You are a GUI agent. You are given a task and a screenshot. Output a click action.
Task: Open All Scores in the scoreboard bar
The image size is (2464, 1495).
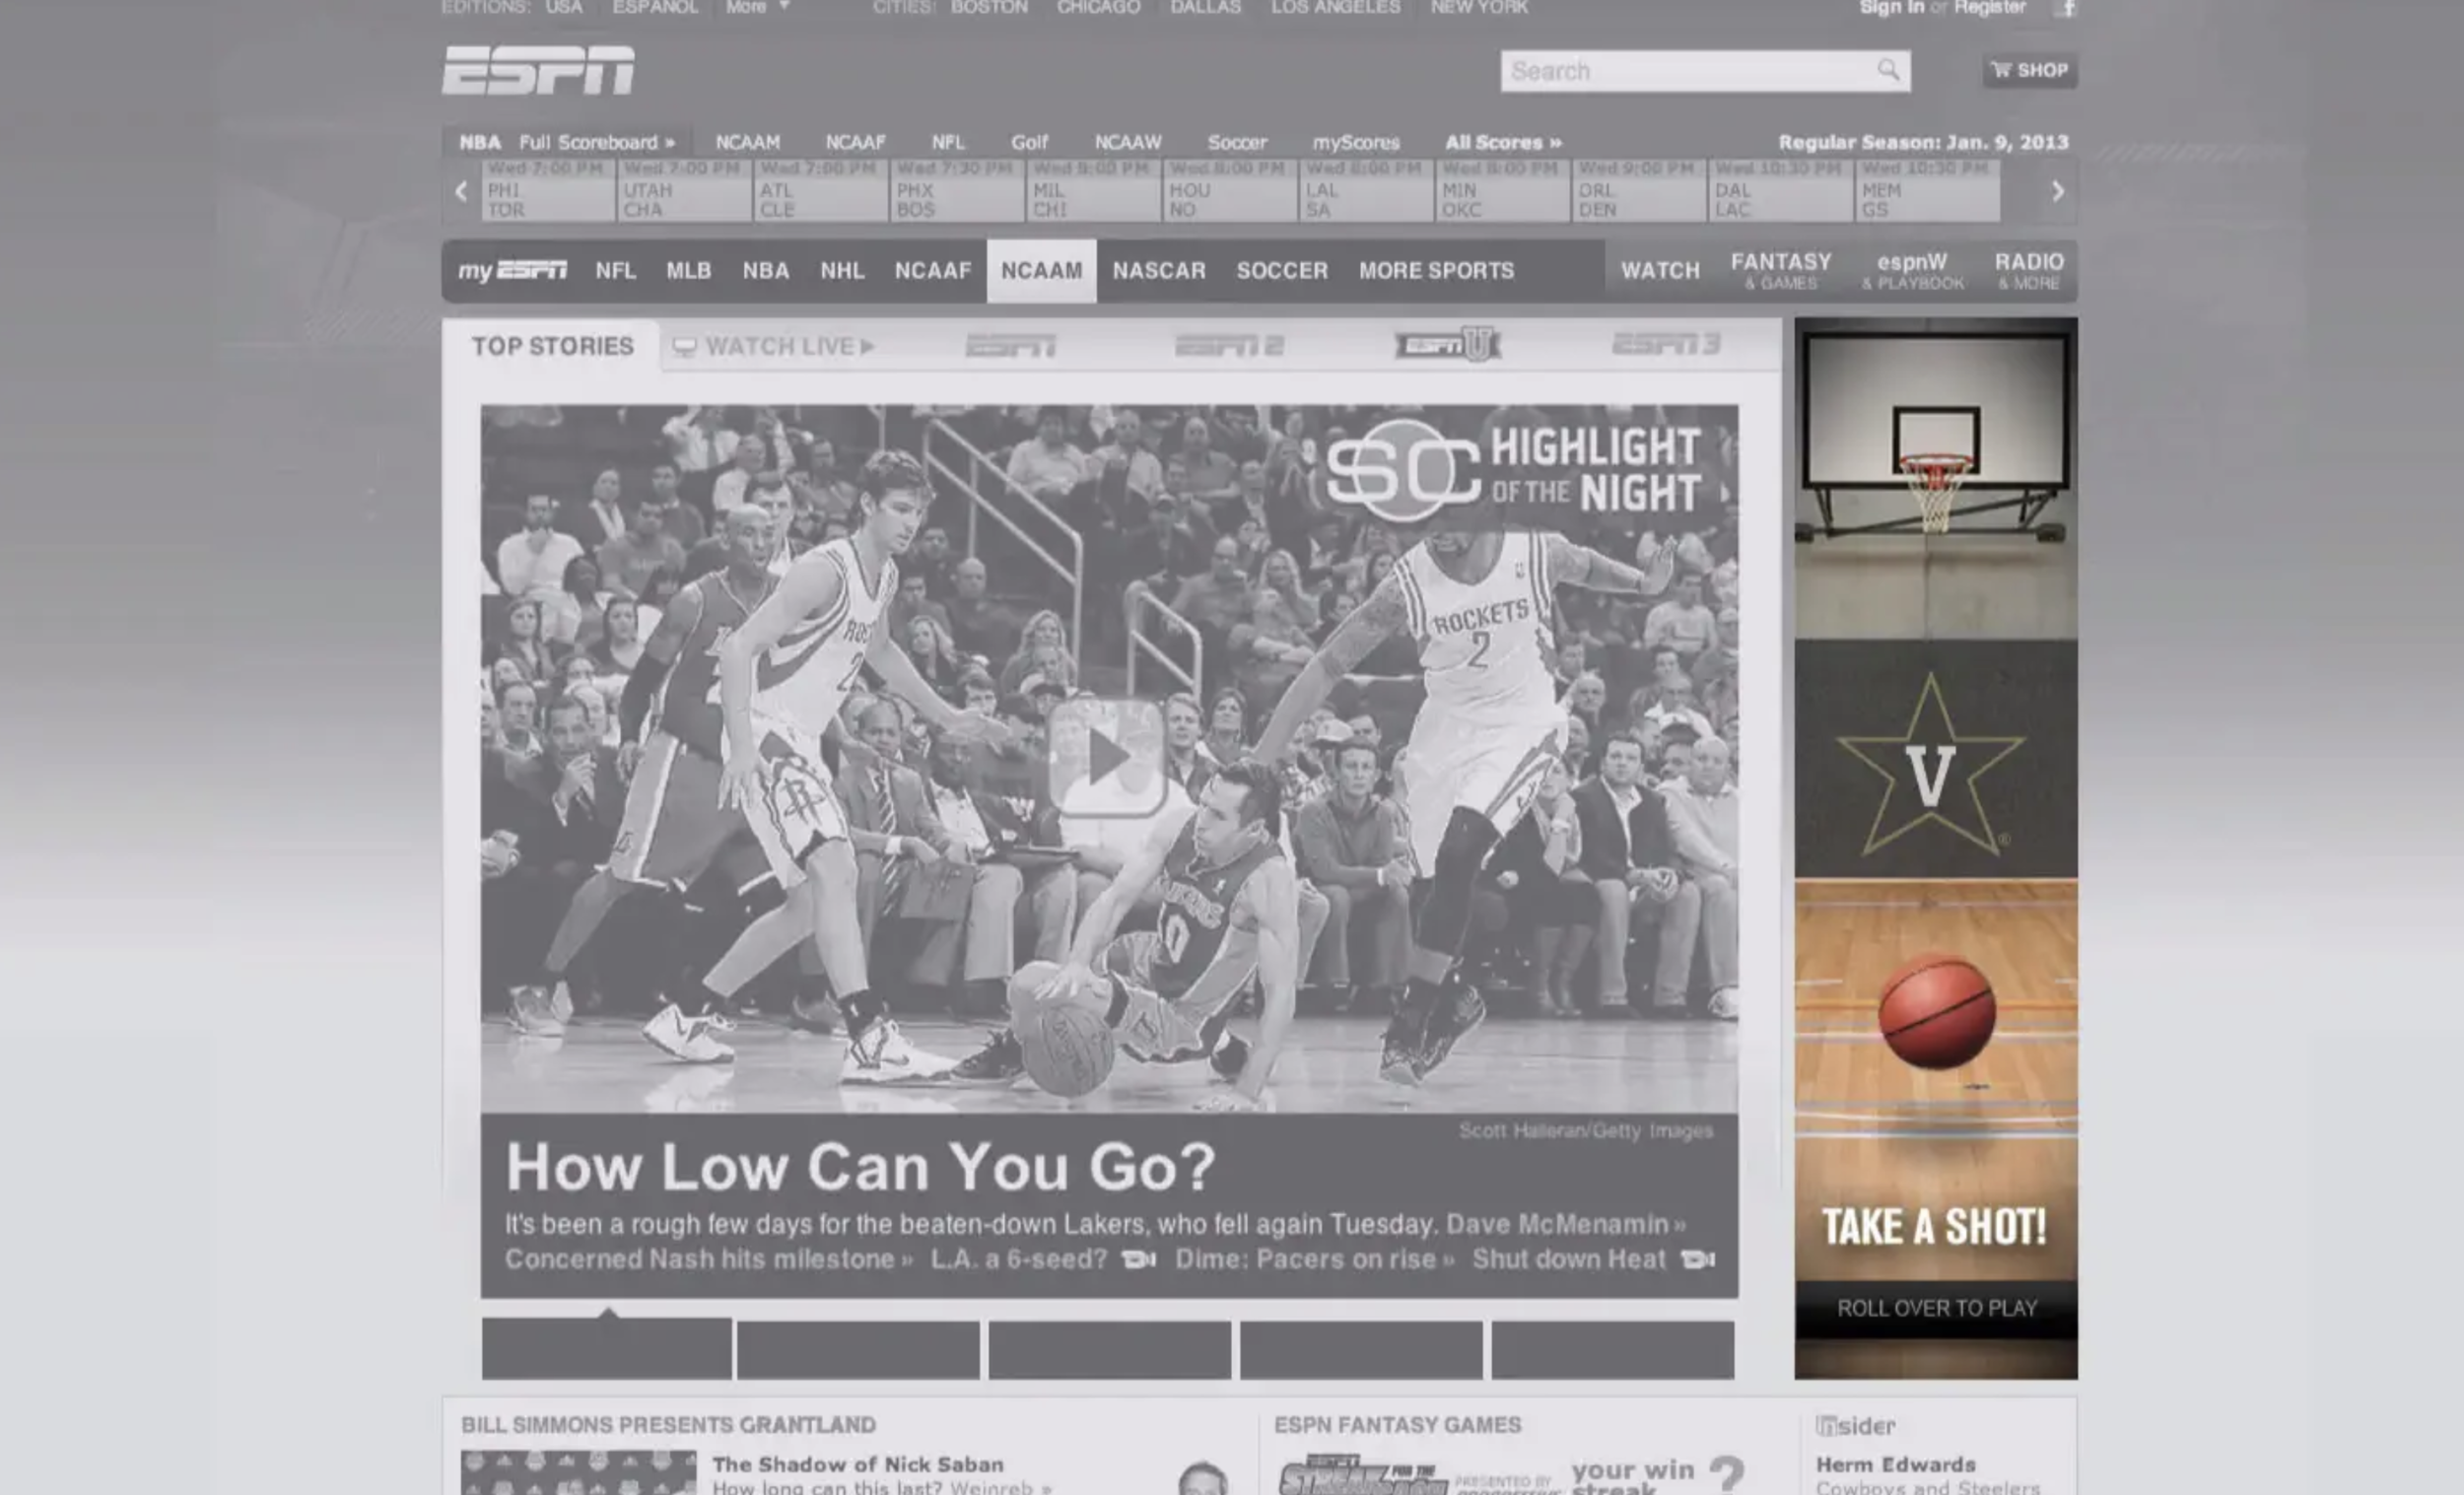click(1503, 142)
